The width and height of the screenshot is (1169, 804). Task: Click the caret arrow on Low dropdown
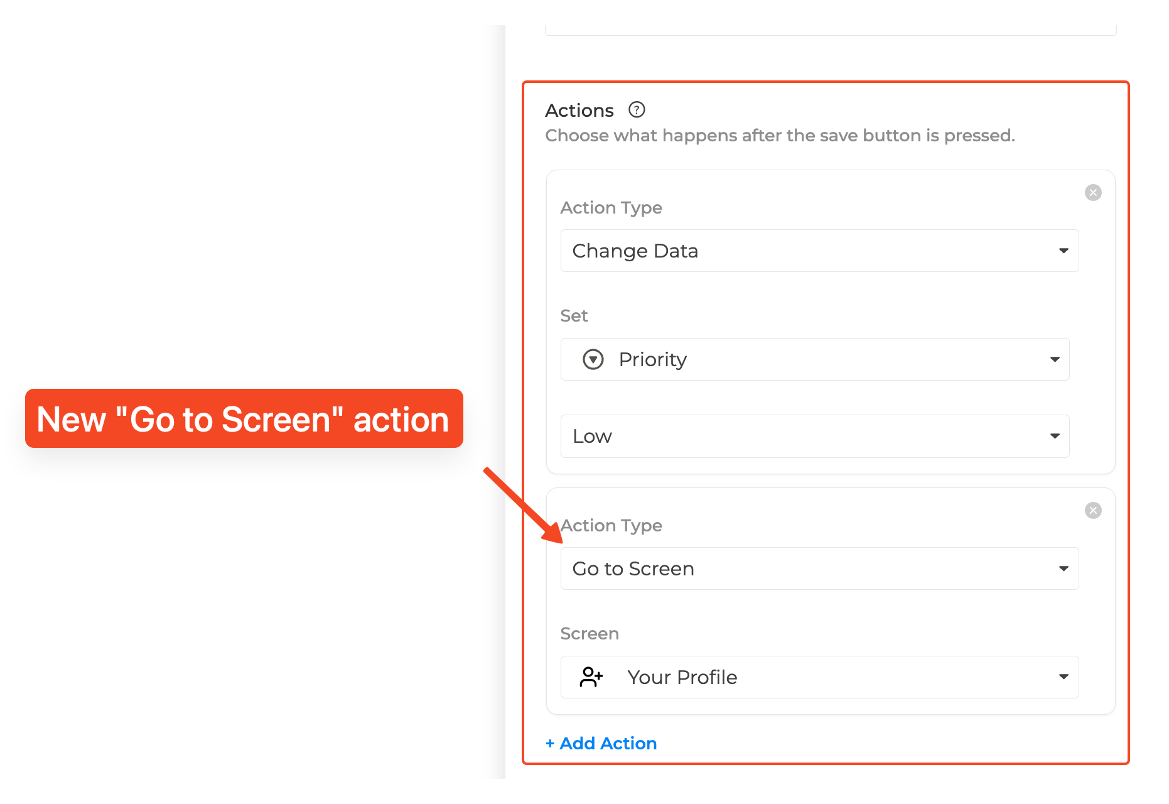(x=1055, y=436)
